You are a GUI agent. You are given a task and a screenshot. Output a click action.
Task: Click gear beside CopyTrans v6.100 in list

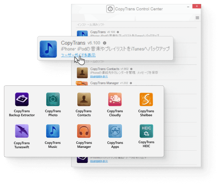coord(118,32)
